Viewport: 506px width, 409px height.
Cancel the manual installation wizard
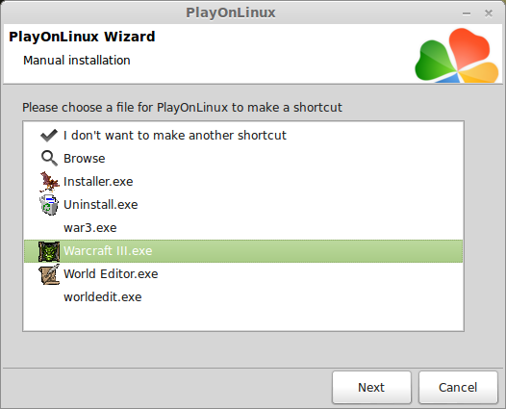pyautogui.click(x=458, y=387)
